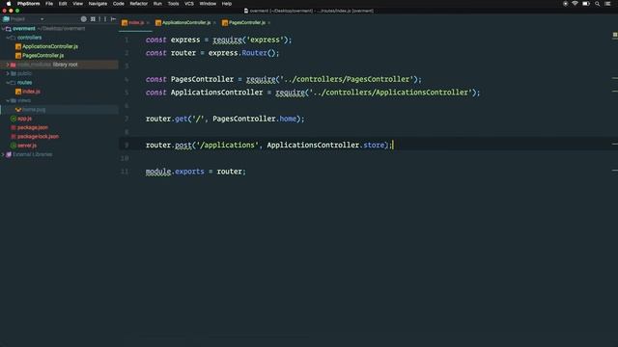Image resolution: width=618 pixels, height=347 pixels.
Task: Expand the library root folder
Action: [8, 65]
